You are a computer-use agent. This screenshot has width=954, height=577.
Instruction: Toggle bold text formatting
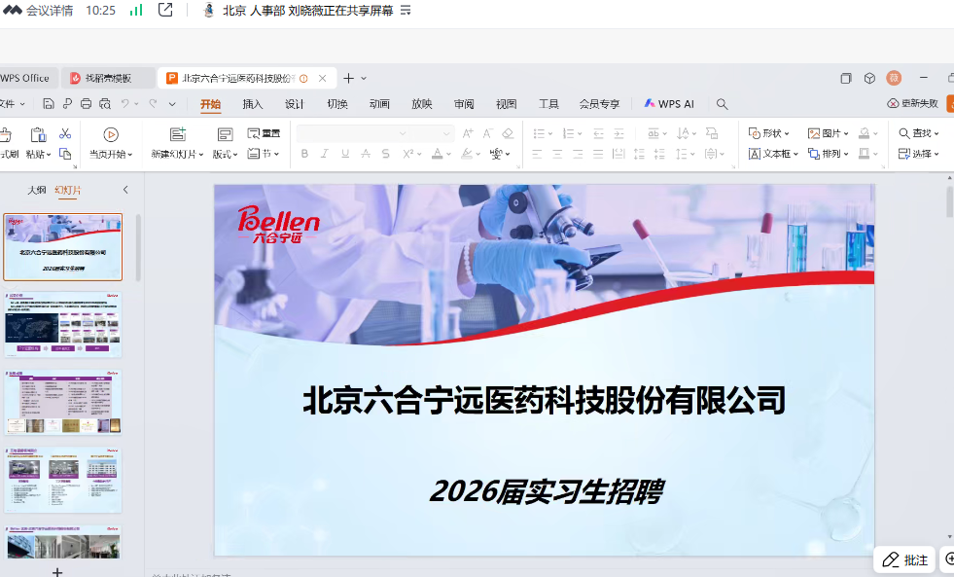tap(304, 154)
